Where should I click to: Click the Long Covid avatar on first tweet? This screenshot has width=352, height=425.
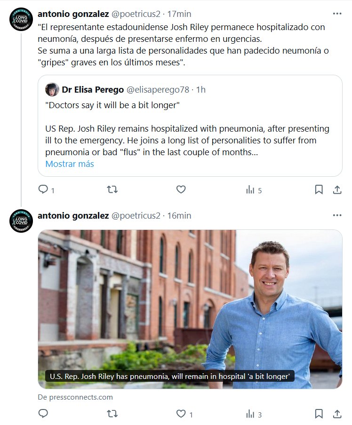point(21,20)
